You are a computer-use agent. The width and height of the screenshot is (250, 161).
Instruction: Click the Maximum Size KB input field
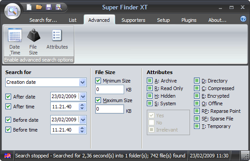[x=109, y=109]
